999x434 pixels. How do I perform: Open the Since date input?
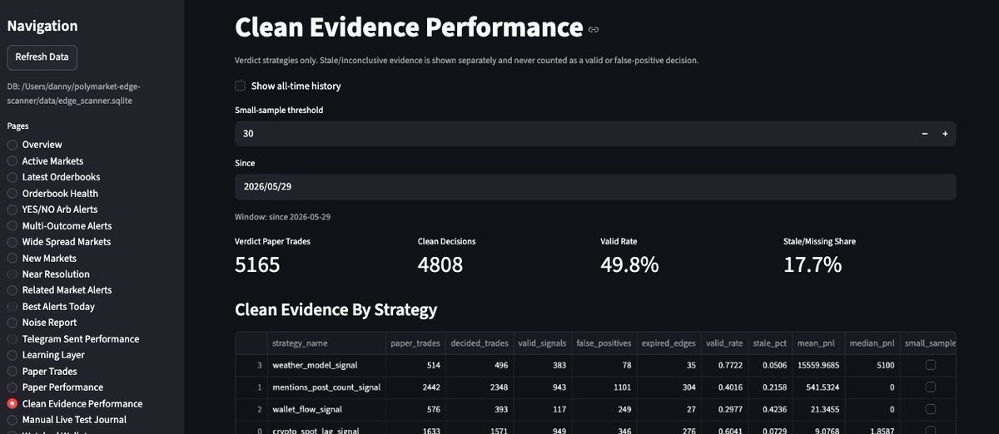pyautogui.click(x=595, y=187)
